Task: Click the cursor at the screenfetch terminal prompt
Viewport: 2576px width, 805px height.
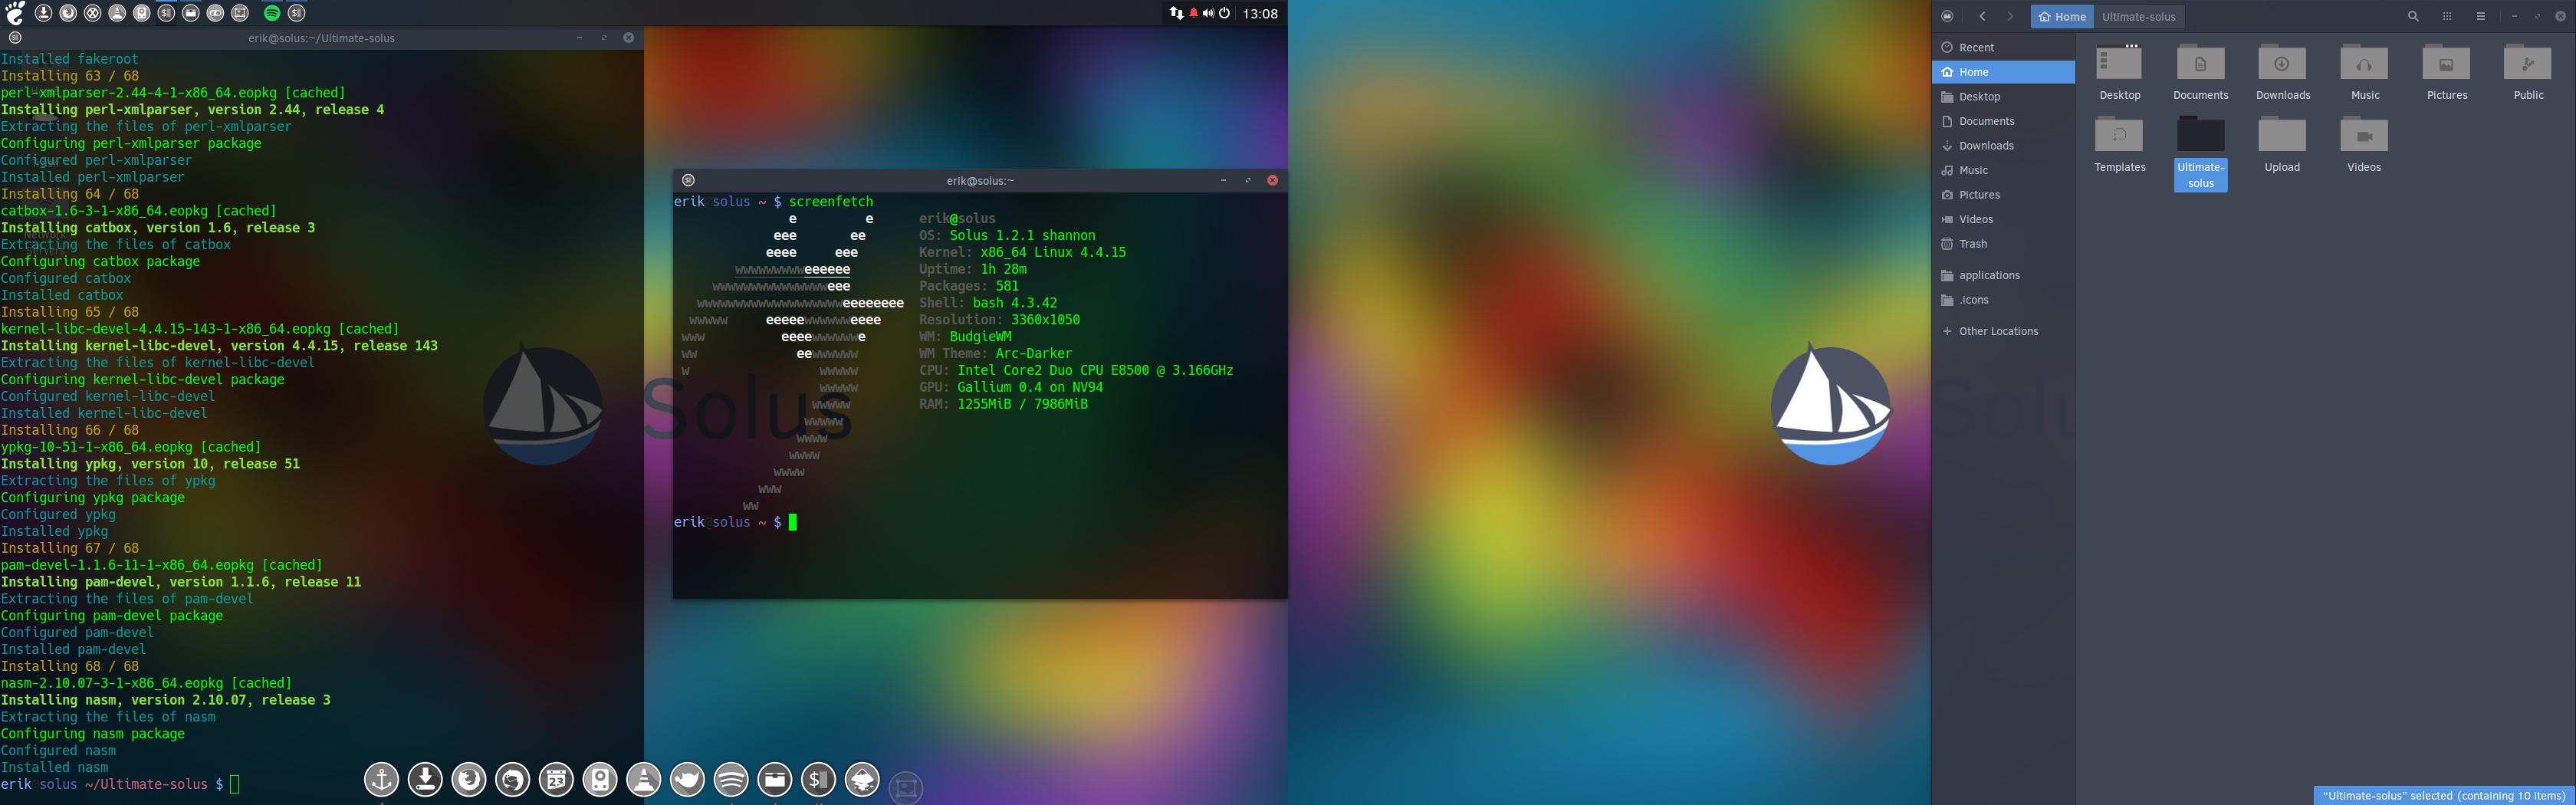Action: point(793,522)
